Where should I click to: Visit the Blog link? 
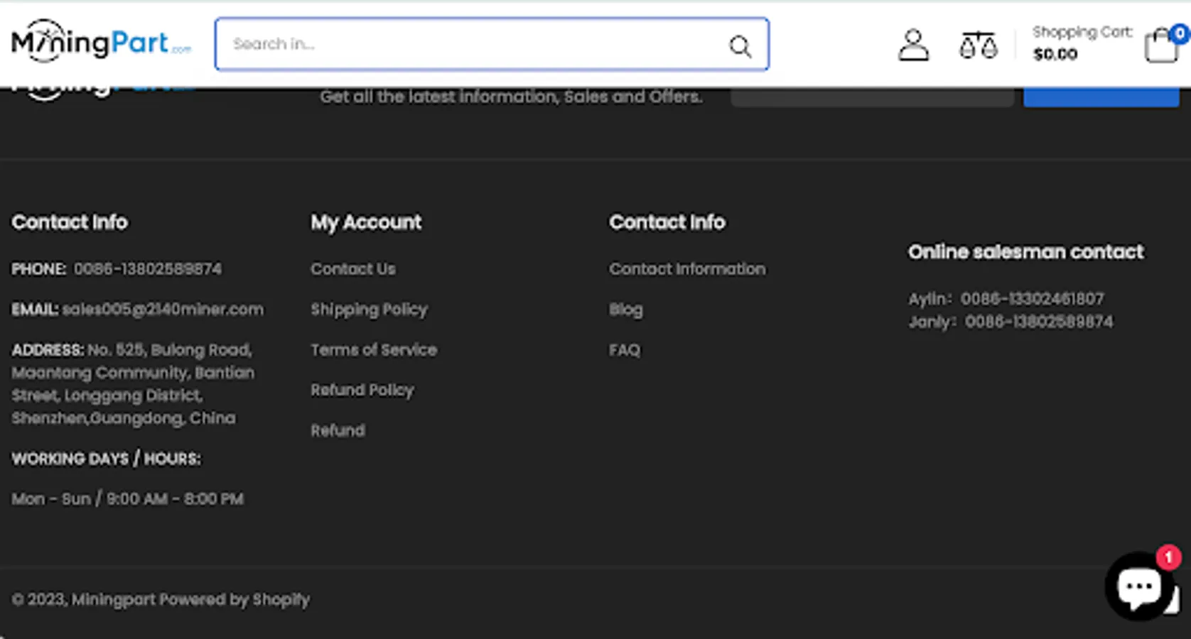[625, 310]
